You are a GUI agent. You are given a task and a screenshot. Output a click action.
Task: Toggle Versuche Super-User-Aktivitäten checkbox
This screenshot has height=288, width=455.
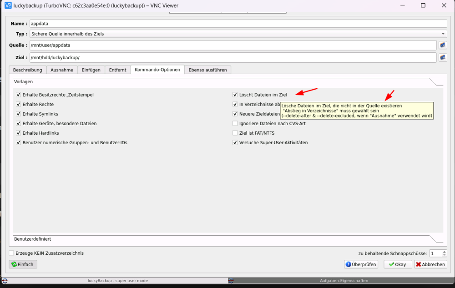(x=235, y=142)
